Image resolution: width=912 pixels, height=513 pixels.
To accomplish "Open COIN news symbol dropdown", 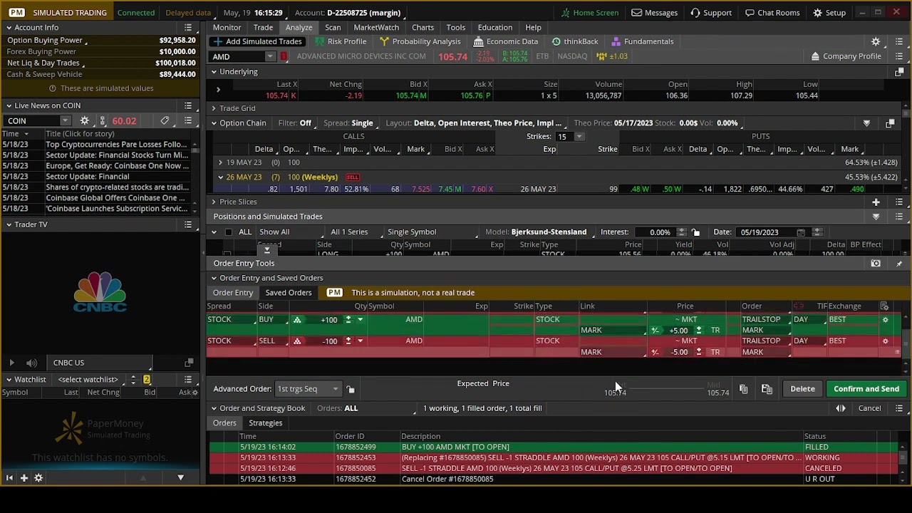I will point(66,121).
